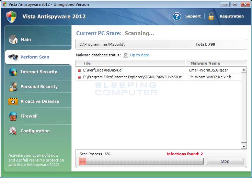The height and width of the screenshot is (178, 252).
Task: Close the Vista Antispyware 2012 window
Action: point(245,4)
